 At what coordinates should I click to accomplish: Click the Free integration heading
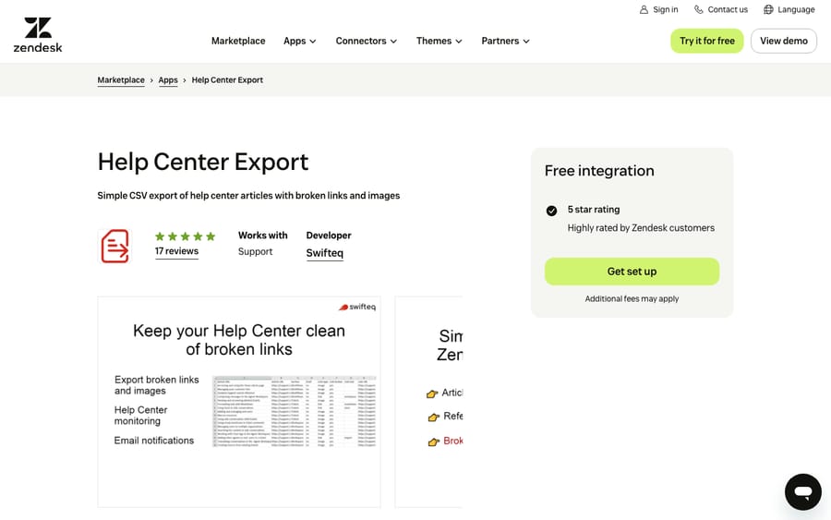599,171
